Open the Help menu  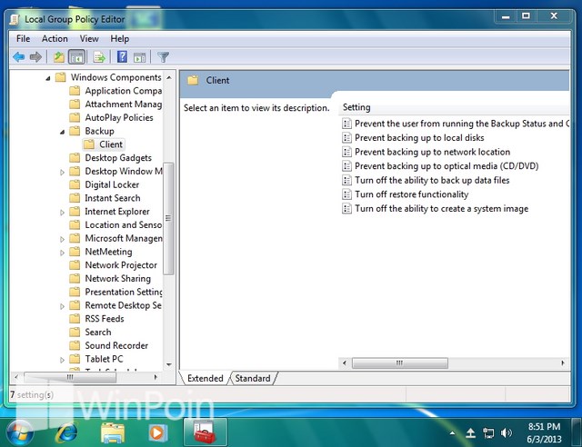point(119,38)
